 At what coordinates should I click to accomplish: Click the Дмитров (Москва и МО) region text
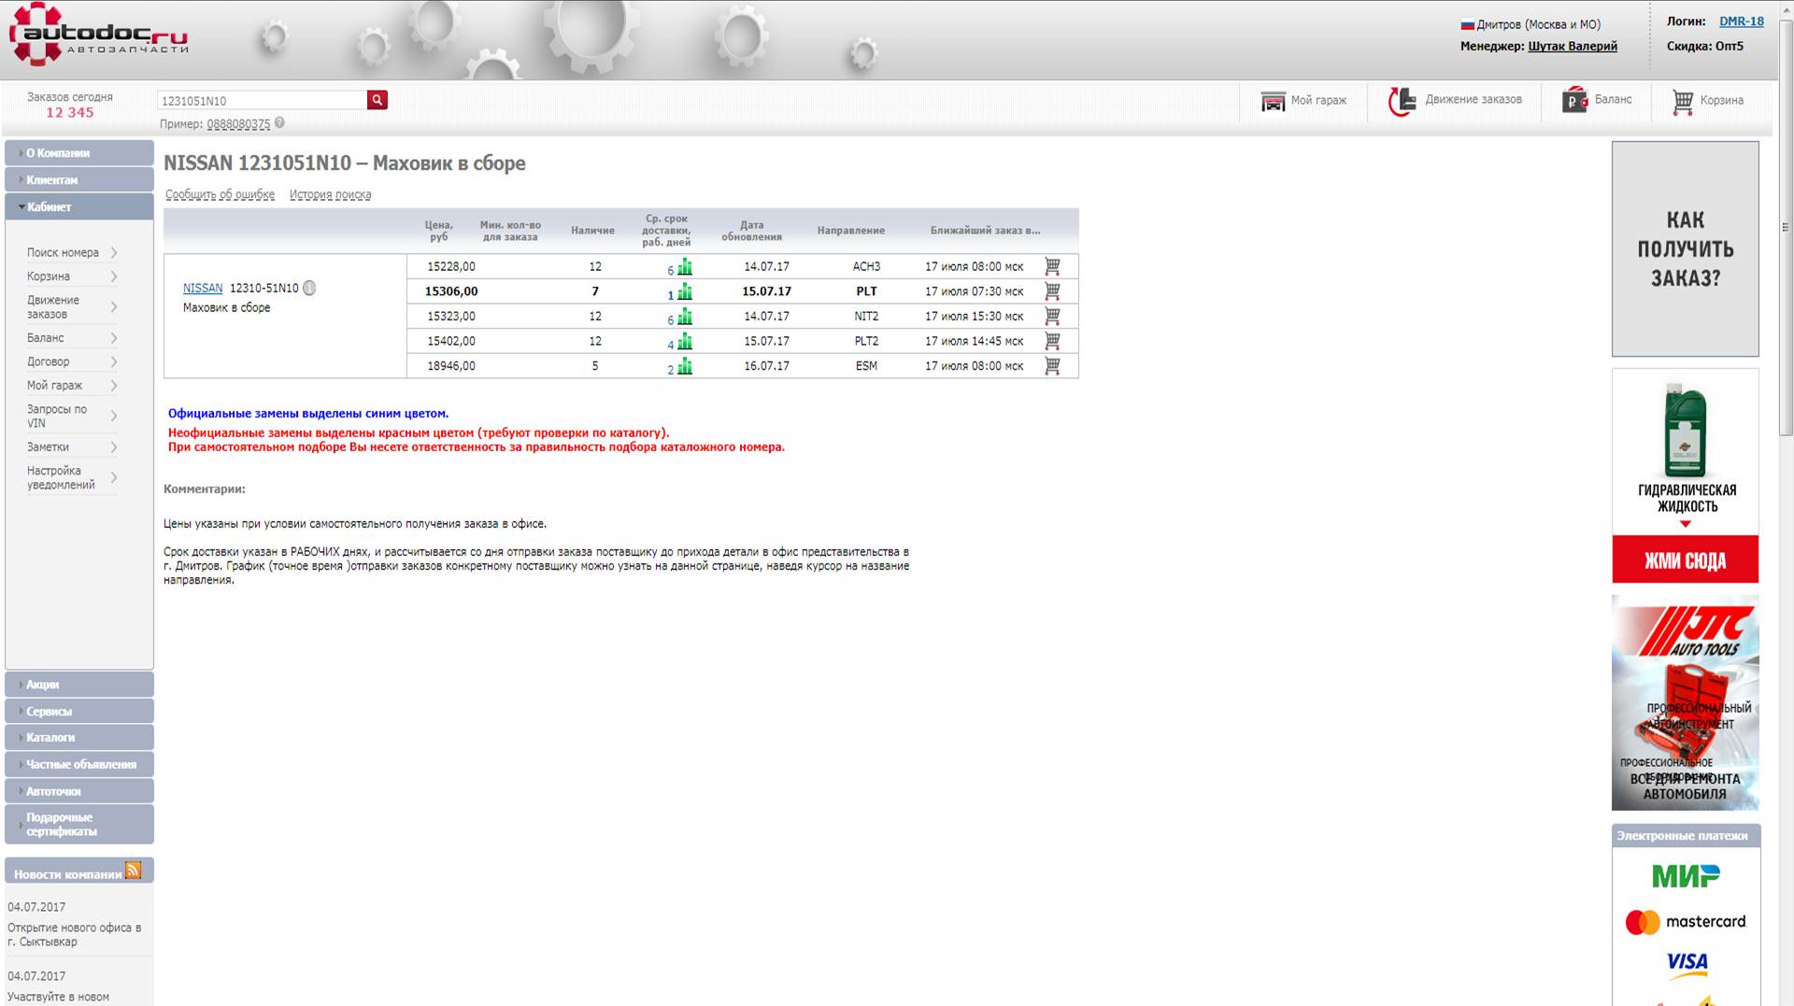pos(1538,25)
